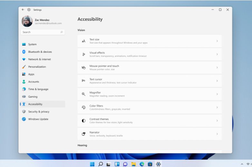Screen dimensions: 252x167
Task: Open Magnifier settings title
Action: pyautogui.click(x=95, y=92)
